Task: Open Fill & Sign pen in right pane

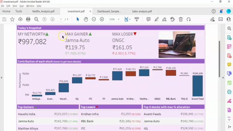Action: pyautogui.click(x=229, y=101)
